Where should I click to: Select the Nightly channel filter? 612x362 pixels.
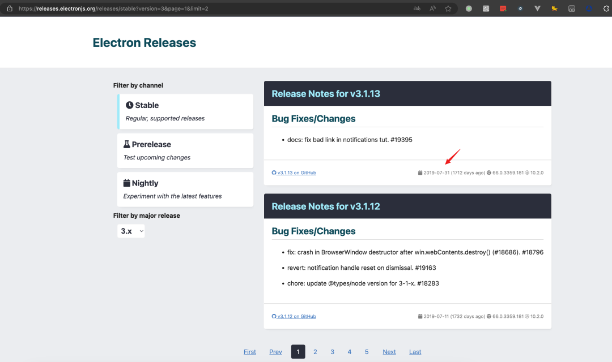(x=185, y=189)
